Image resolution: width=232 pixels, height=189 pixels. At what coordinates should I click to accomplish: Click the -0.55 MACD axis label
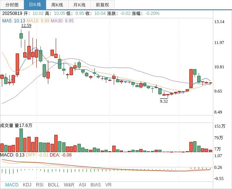219,179
